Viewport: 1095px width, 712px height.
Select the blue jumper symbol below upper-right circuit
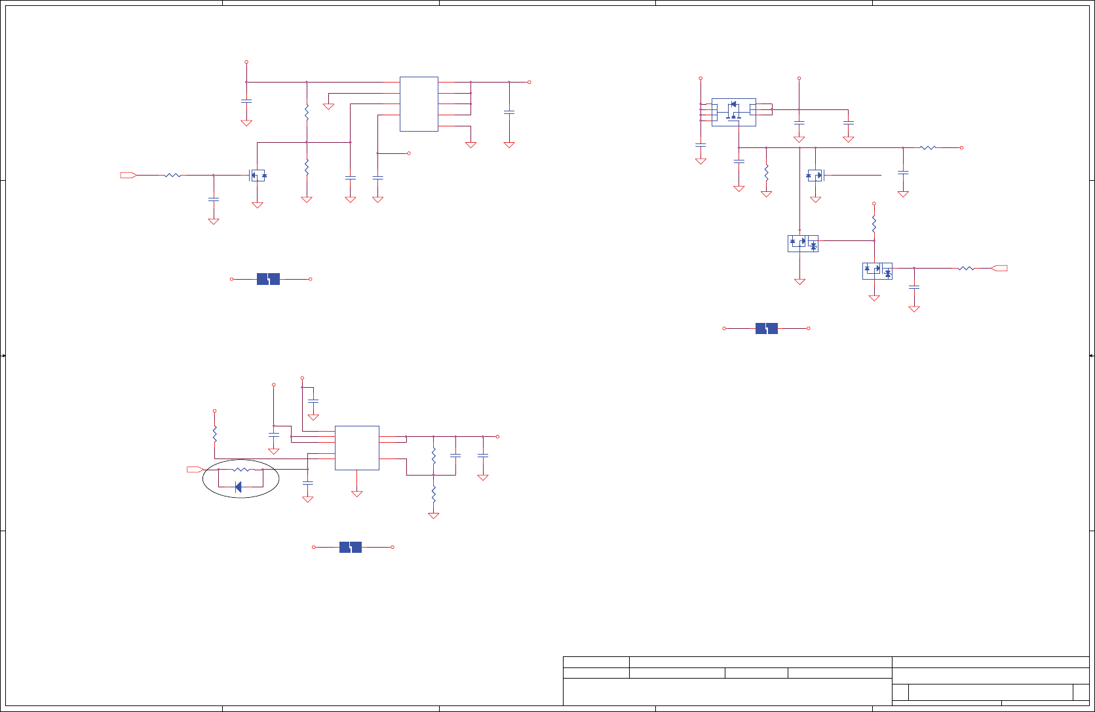(767, 328)
